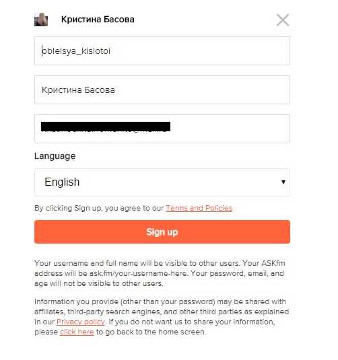Close the sign-up dialog with the X icon
Viewport: 338px width, 360px height.
pos(283,20)
